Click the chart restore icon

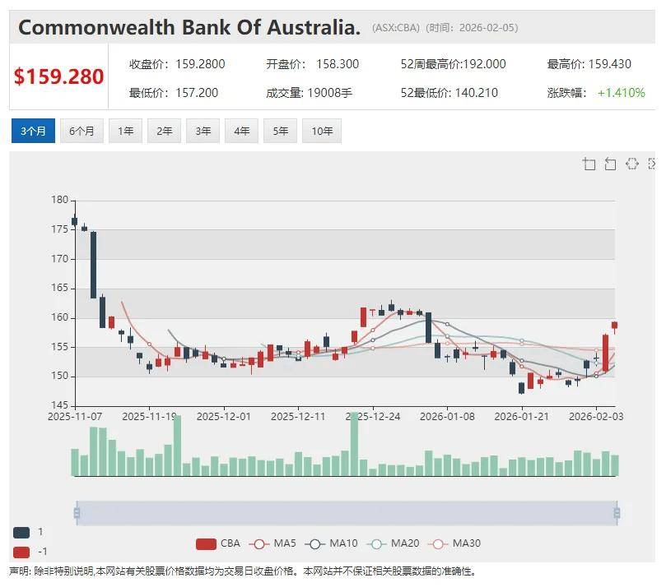pyautogui.click(x=631, y=164)
